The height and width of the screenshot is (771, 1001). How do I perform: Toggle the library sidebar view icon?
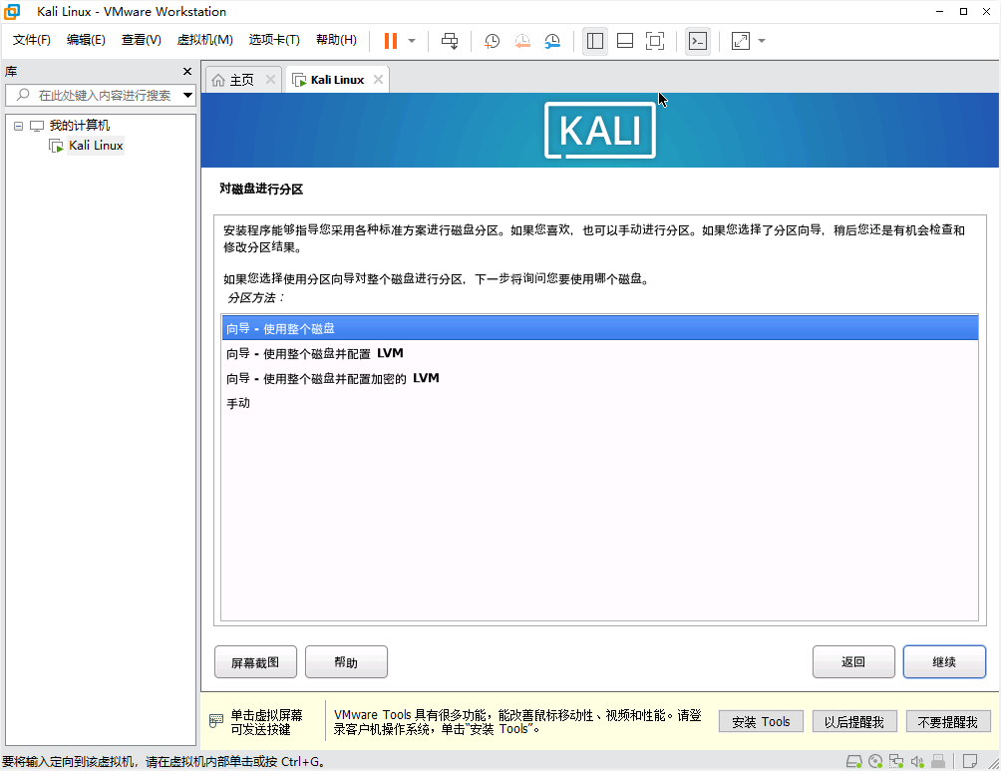(x=595, y=41)
